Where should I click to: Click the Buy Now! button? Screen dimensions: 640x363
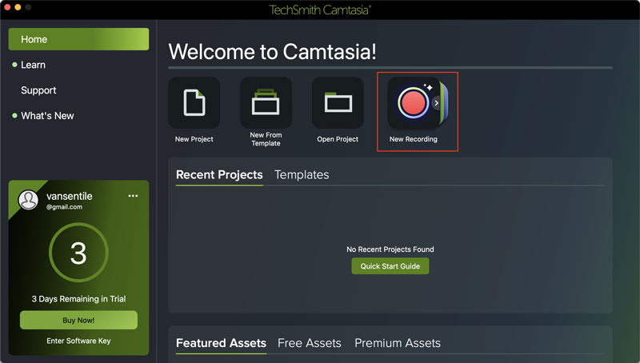coord(78,320)
